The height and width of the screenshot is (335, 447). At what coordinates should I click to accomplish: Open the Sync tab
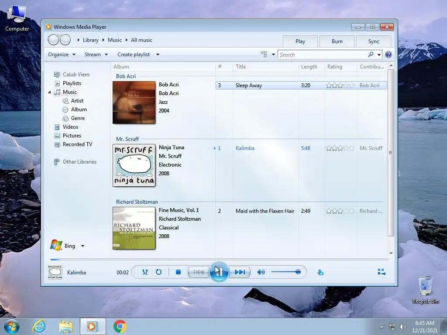(x=374, y=41)
